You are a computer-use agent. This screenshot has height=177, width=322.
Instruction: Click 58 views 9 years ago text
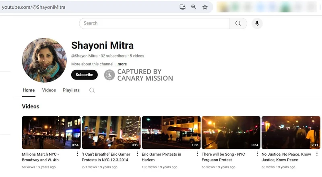point(39,167)
